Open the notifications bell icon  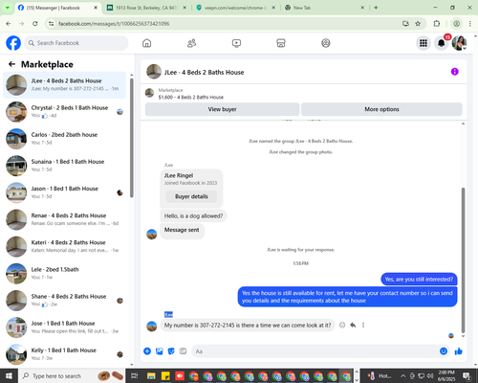point(442,43)
